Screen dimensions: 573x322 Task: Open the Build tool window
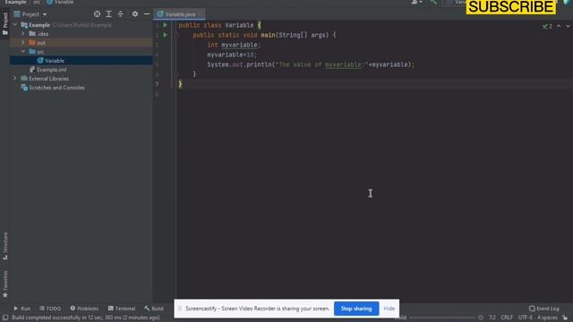[154, 309]
